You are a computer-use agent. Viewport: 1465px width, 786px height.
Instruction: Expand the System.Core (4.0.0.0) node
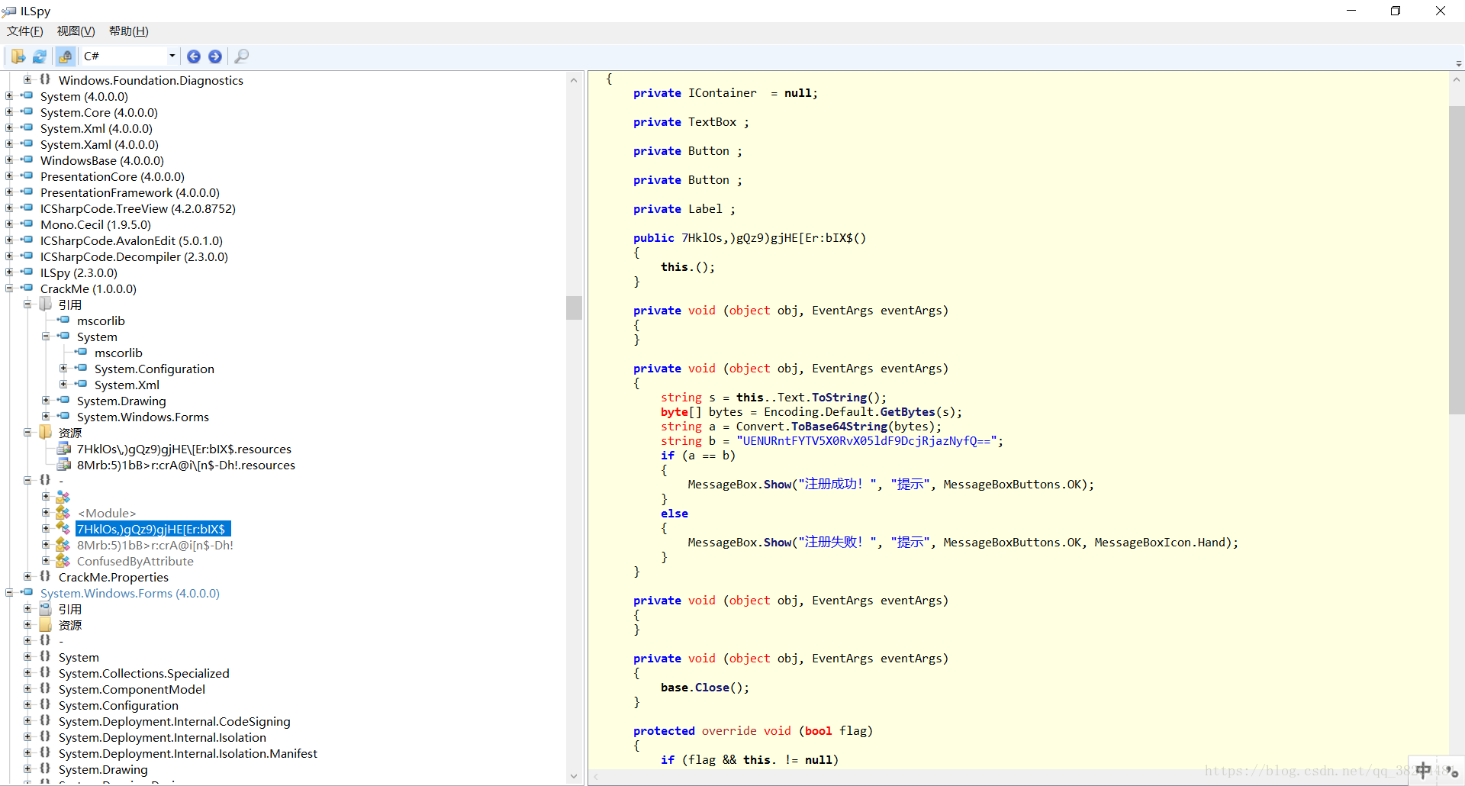click(9, 112)
